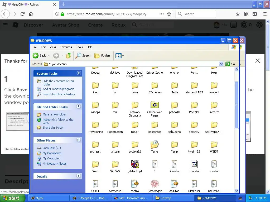Open Roblox settings gear icon
Viewport: 270px width, 202px height.
[259, 25]
